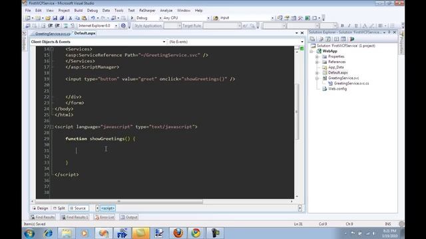Click the New Project toolbar icon
Image resolution: width=426 pixels, height=239 pixels.
click(x=28, y=18)
